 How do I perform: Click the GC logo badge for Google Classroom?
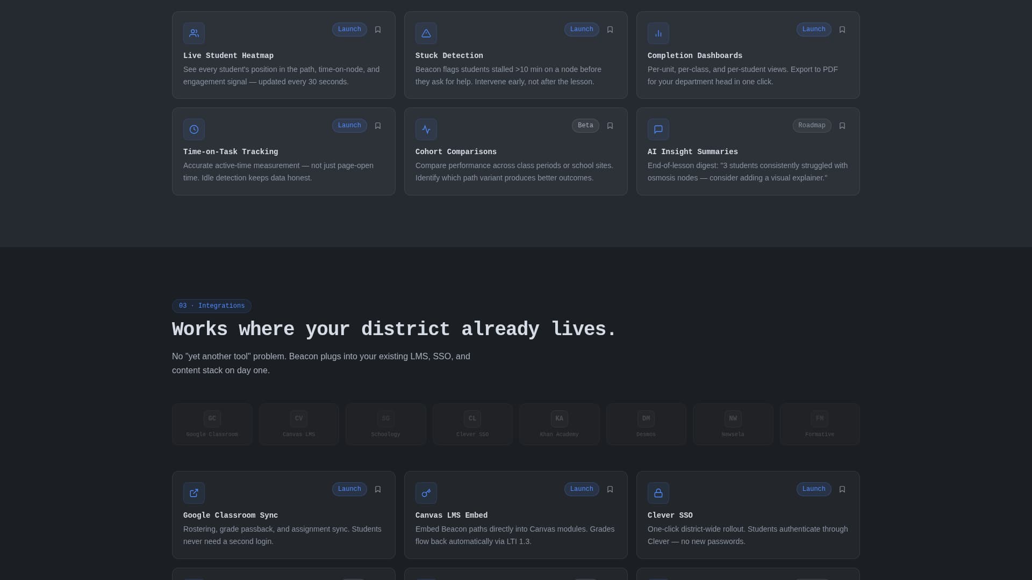coord(212,419)
